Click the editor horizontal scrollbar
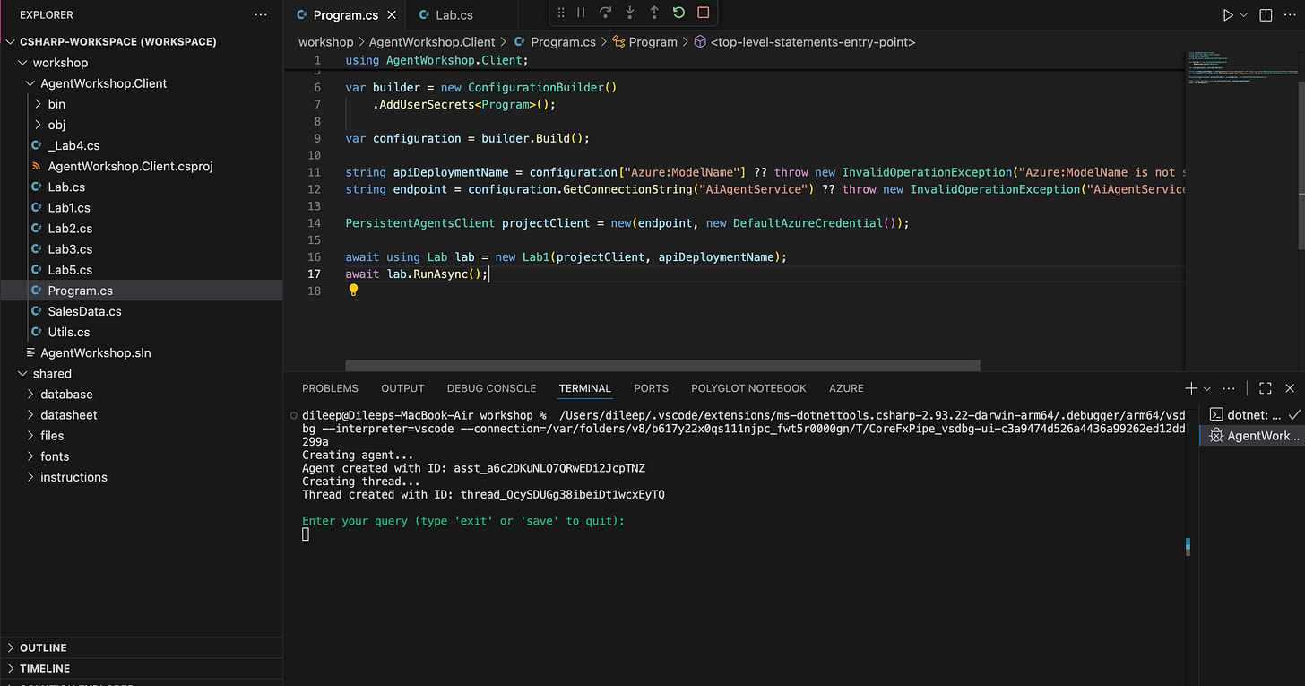 (x=662, y=366)
